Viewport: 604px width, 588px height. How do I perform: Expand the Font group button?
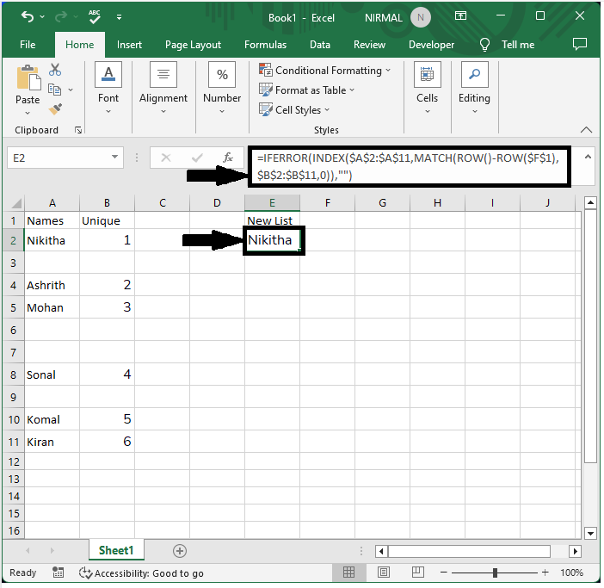pos(108,88)
